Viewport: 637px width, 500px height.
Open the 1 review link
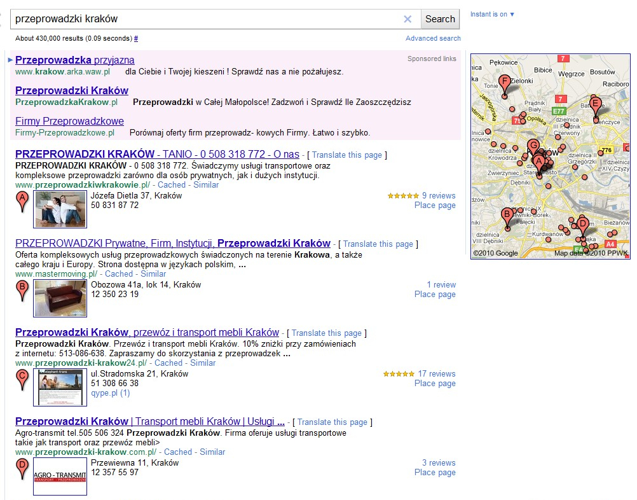pyautogui.click(x=441, y=284)
